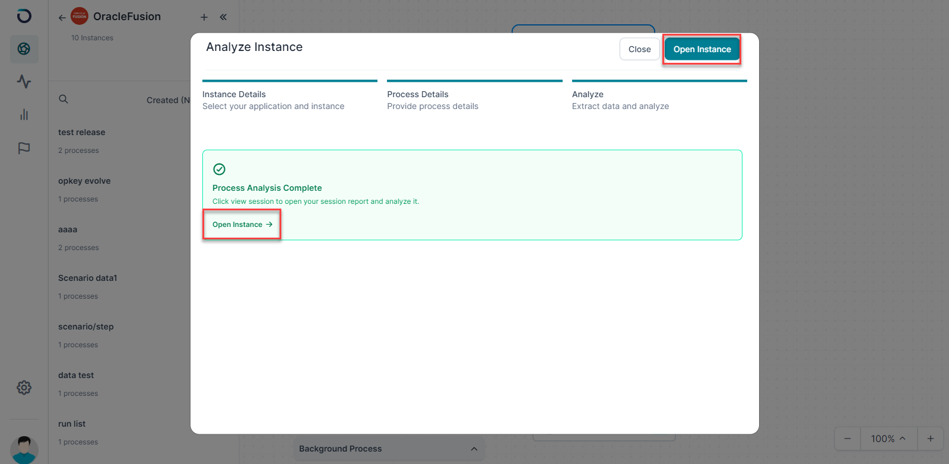Click the back arrow beside OracleFusion
The width and height of the screenshot is (949, 464).
pos(62,18)
